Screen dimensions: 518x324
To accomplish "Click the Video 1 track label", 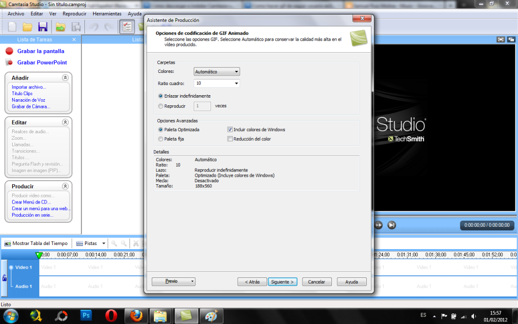I will (x=23, y=267).
